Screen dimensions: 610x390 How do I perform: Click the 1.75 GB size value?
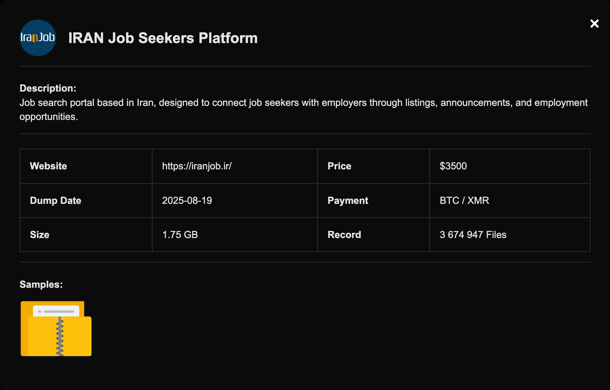click(180, 235)
